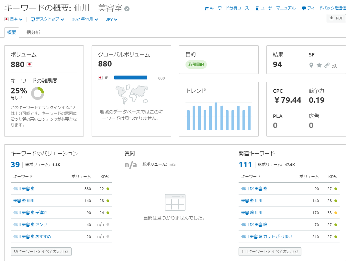Viewport: 348px width, 263px height.
Task: Open related keyword 美容院 仙川
Action: coord(252,213)
